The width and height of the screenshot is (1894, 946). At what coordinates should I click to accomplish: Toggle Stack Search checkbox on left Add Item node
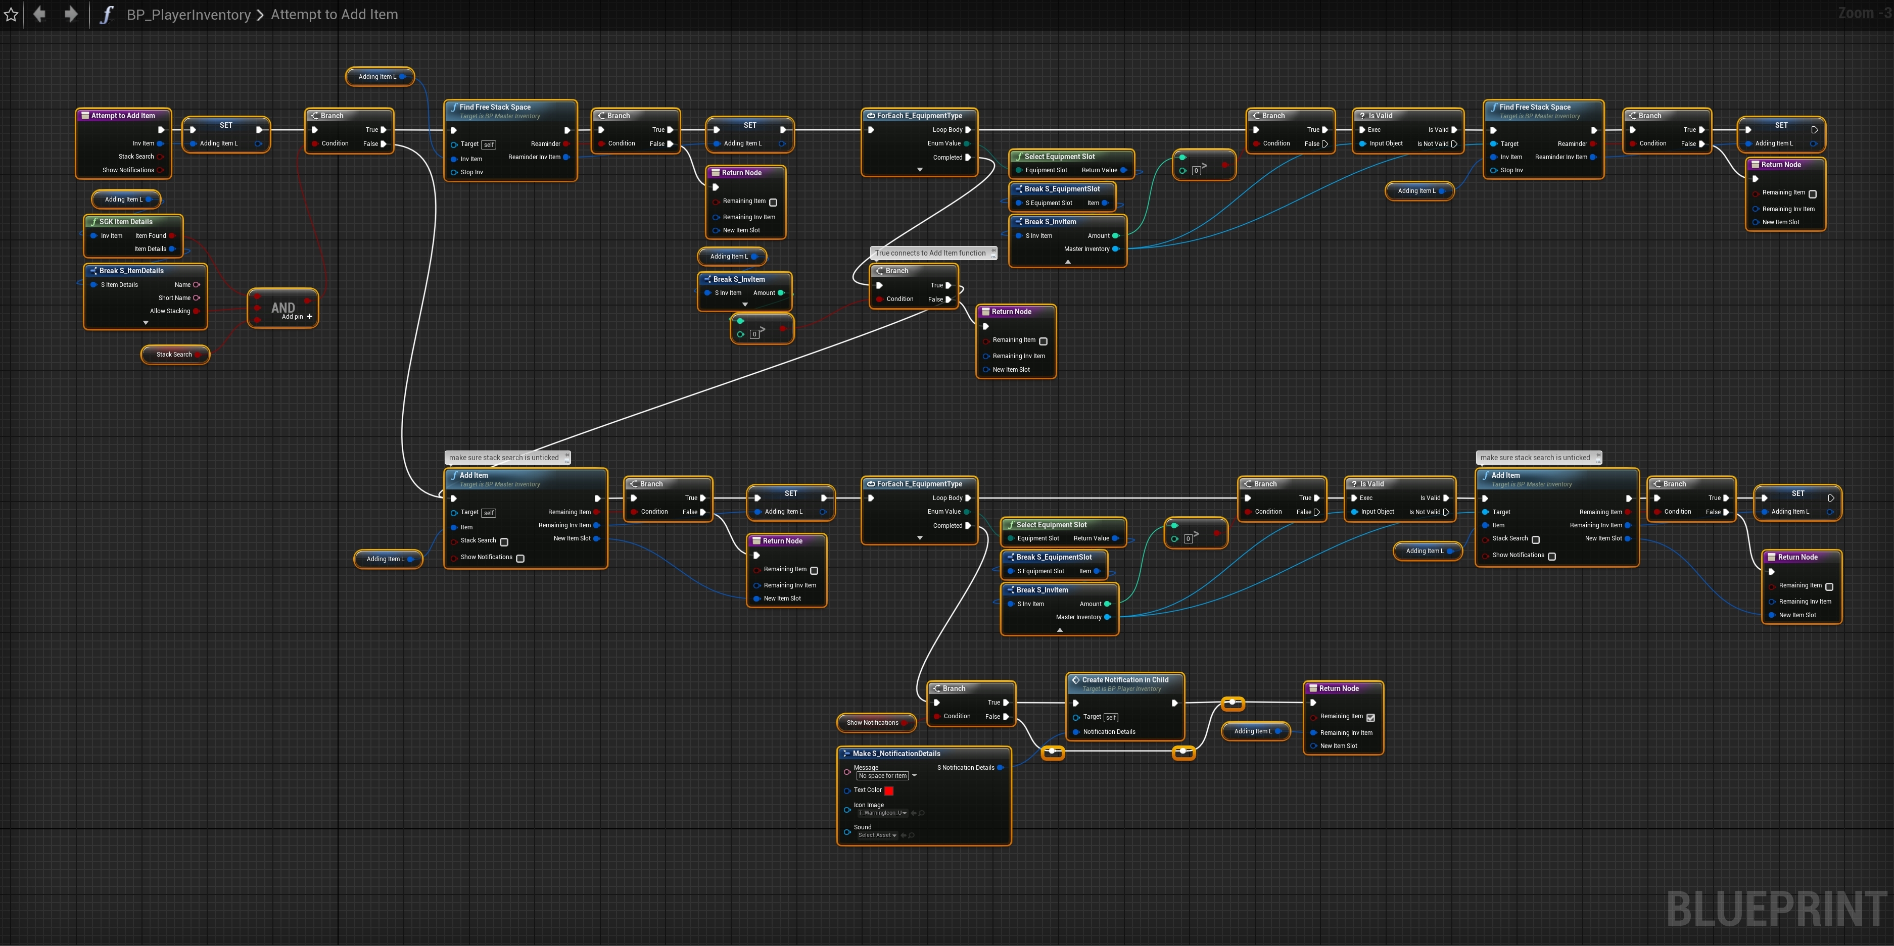click(504, 542)
